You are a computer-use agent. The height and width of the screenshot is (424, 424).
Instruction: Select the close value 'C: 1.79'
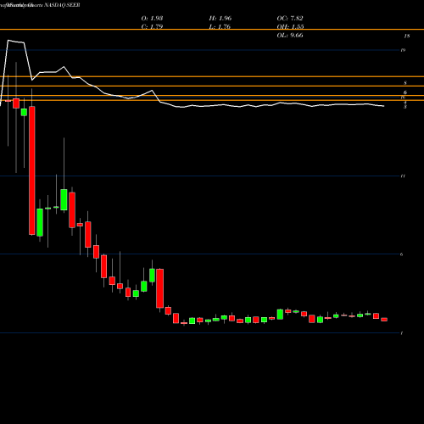pos(152,27)
